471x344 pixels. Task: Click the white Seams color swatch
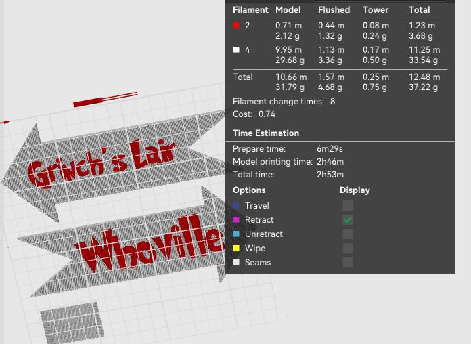[x=236, y=262]
